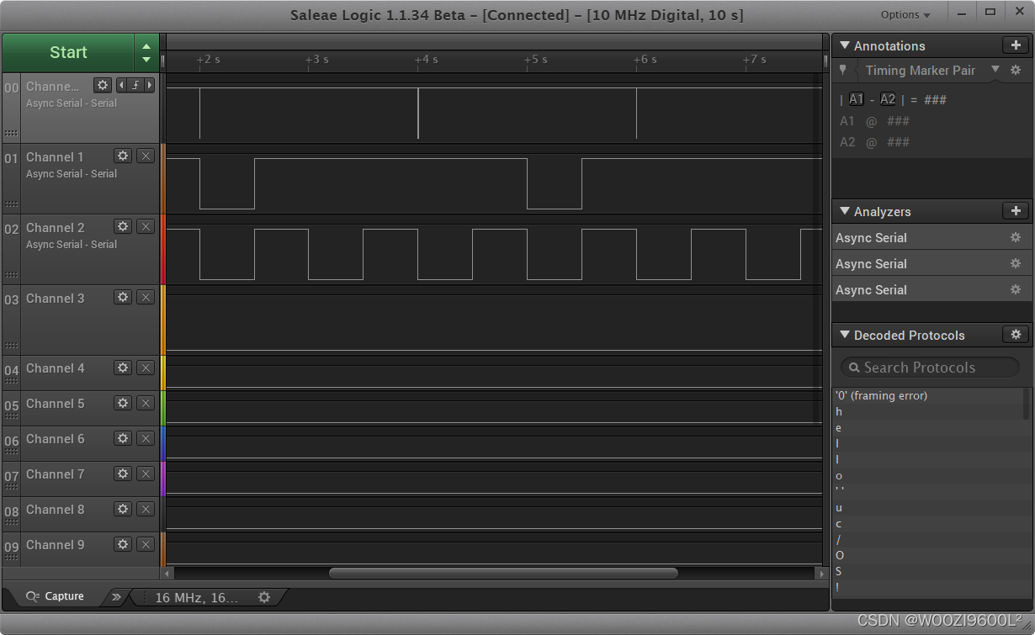
Task: Start the capture
Action: pos(68,52)
